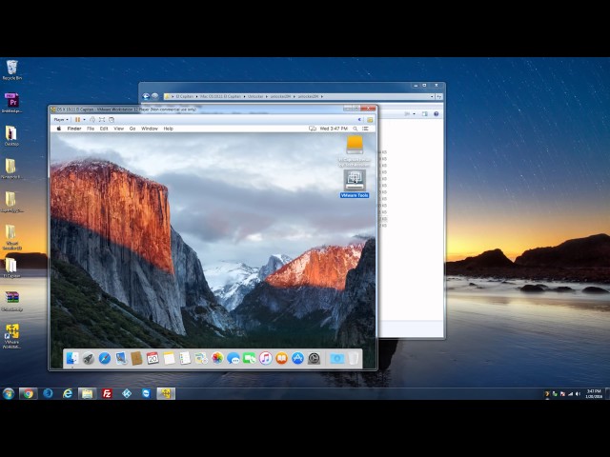Open Messages from the dock

click(234, 358)
